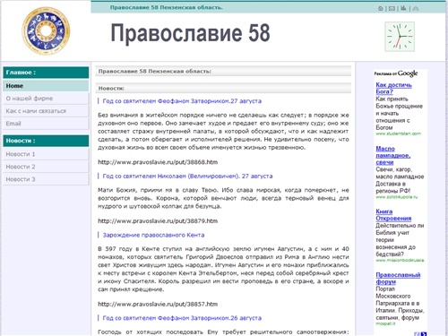The image size is (448, 336).
Task: Click 'Православие 58 Пензенская область.' in top bar
Action: tap(167, 7)
